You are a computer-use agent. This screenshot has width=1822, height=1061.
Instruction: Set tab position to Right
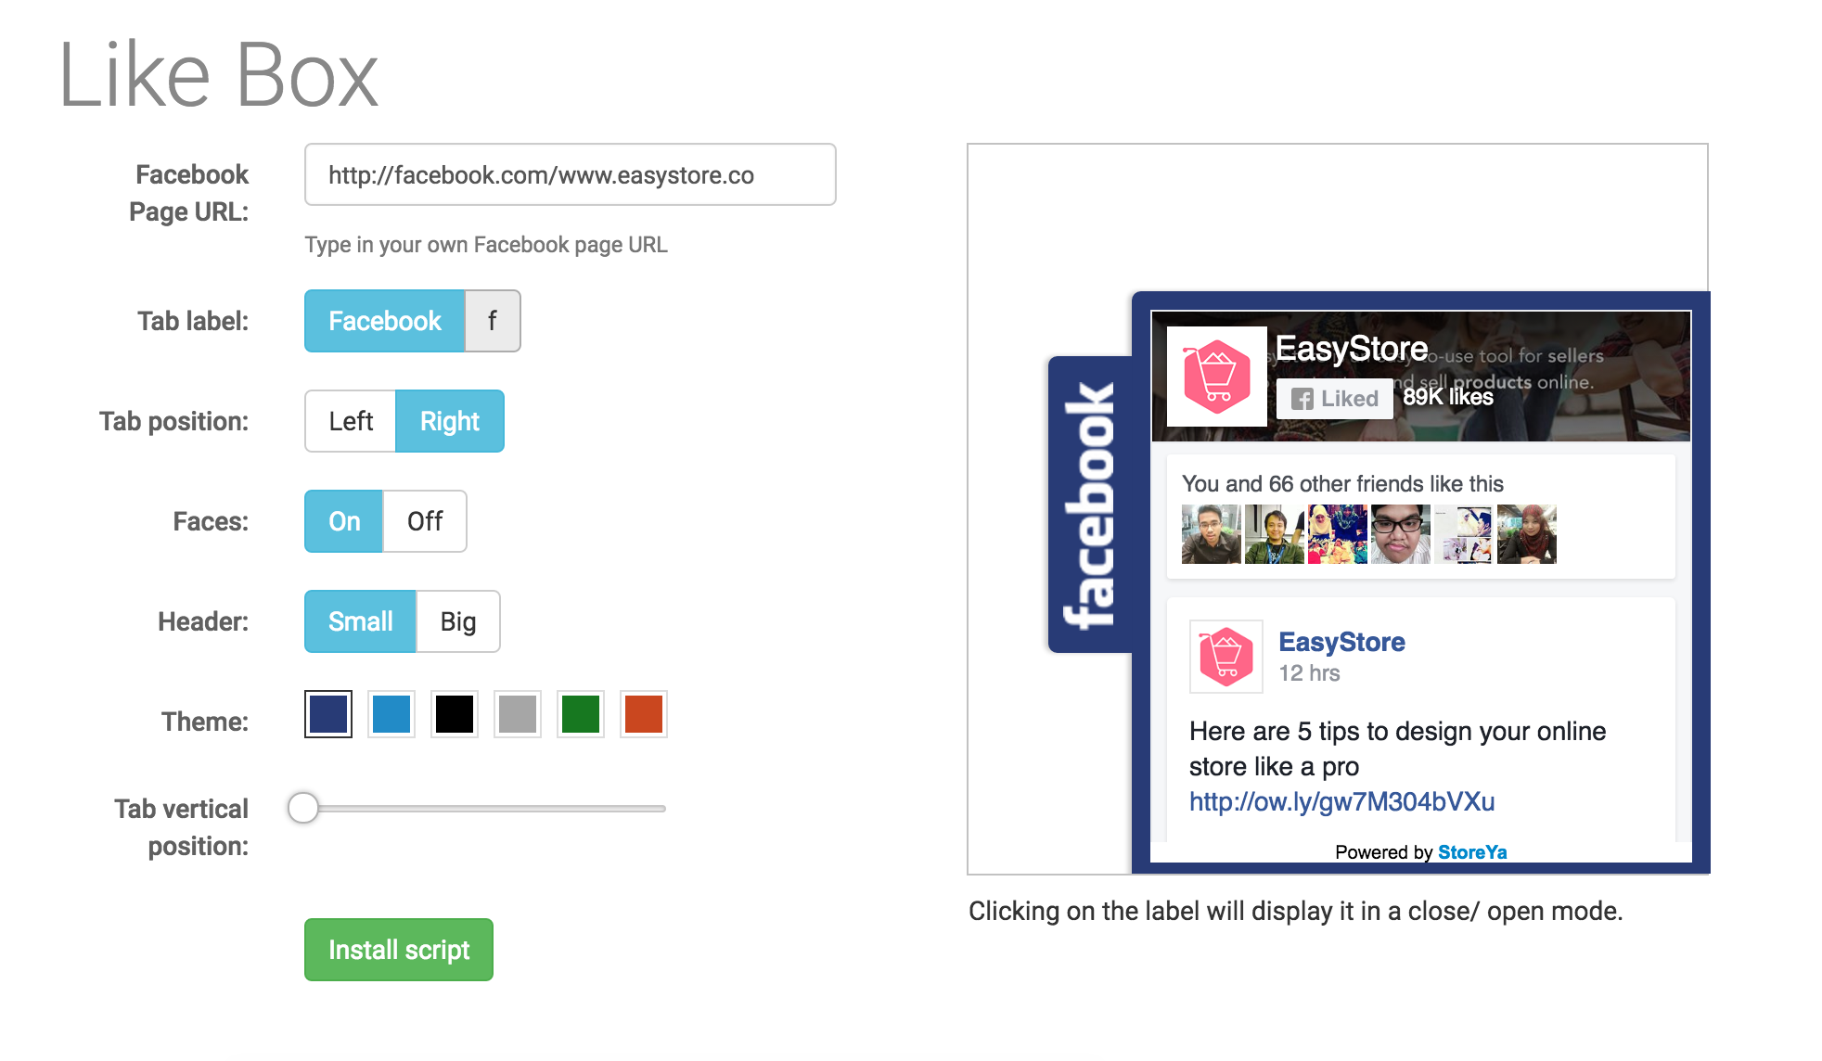450,421
